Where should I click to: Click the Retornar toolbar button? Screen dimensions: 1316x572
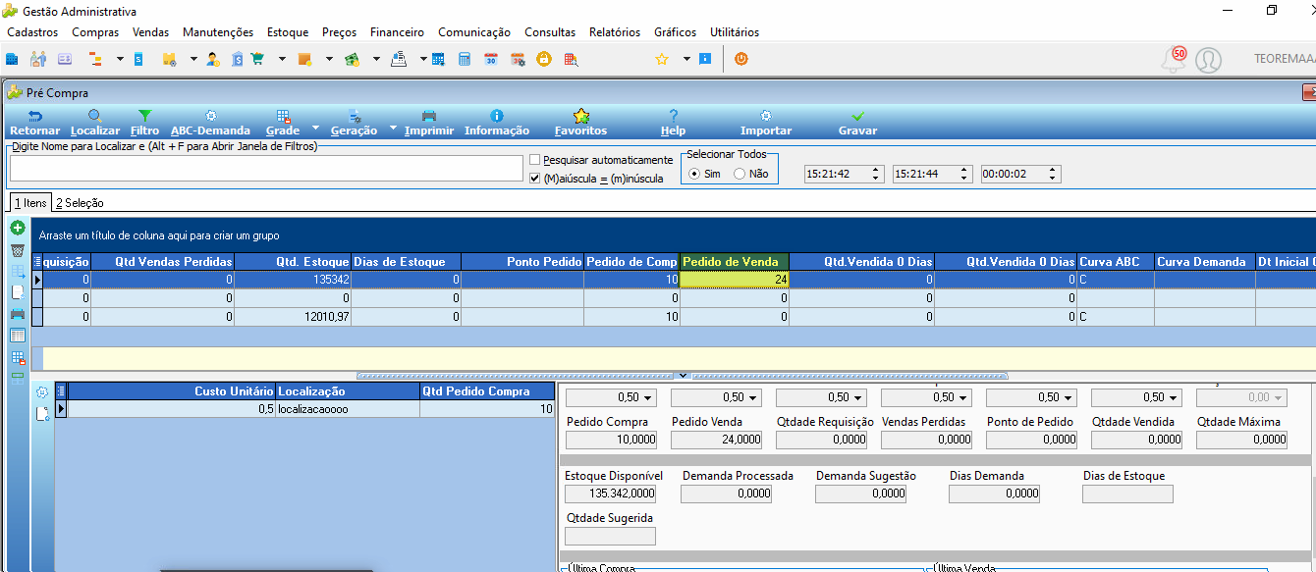click(34, 123)
